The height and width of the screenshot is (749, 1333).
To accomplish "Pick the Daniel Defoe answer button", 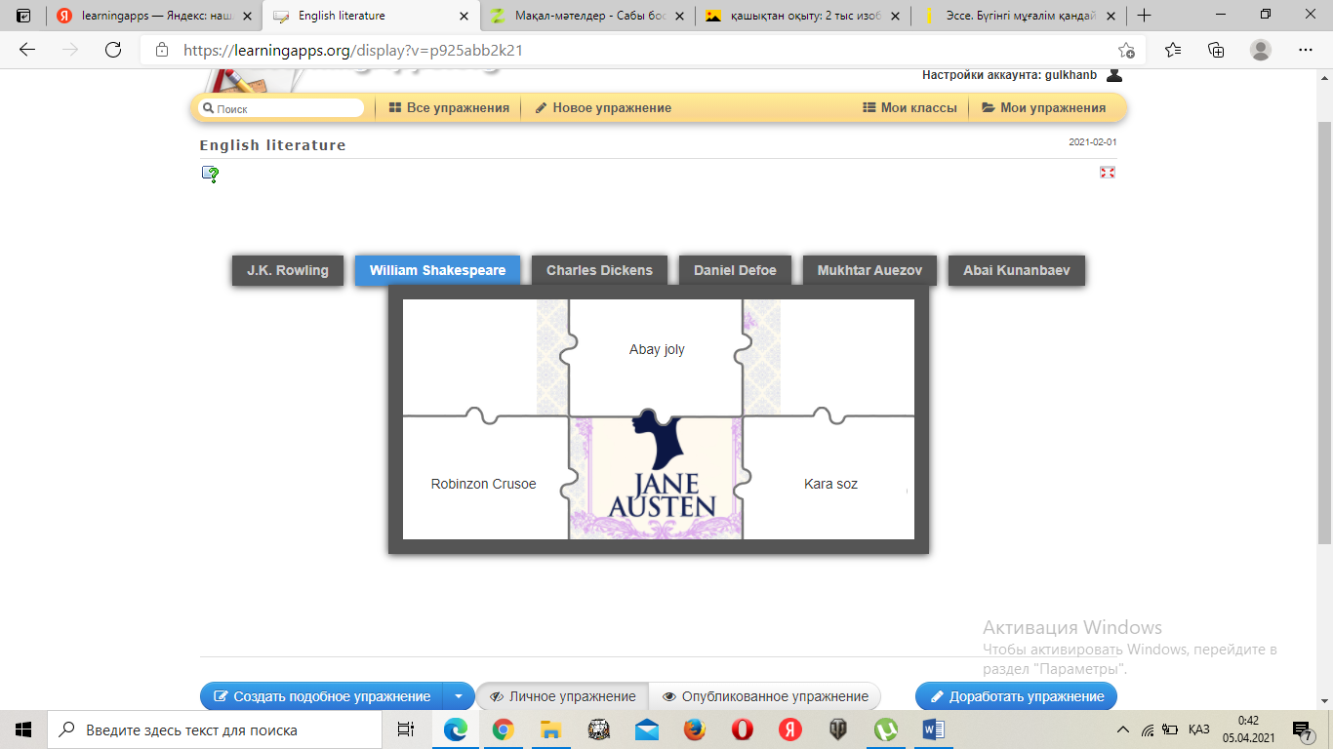I will click(735, 270).
